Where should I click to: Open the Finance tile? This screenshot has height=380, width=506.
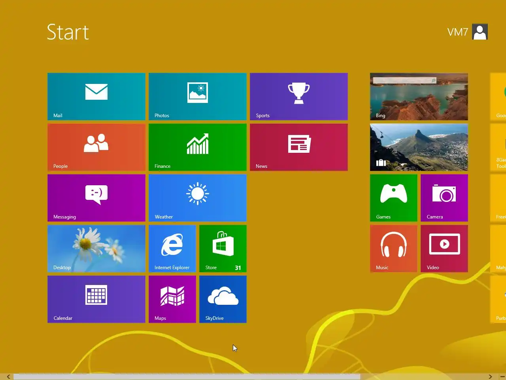198,147
